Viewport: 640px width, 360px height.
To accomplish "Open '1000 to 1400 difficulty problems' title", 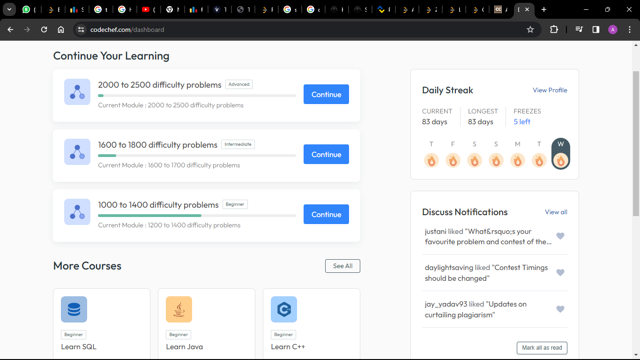I will pos(158,205).
